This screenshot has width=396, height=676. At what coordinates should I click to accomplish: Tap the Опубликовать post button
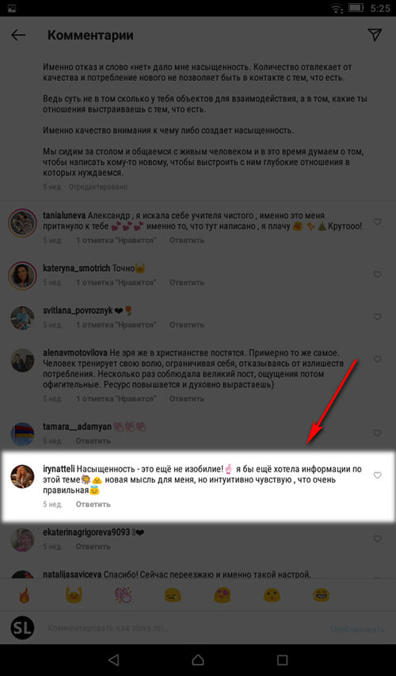point(358,629)
